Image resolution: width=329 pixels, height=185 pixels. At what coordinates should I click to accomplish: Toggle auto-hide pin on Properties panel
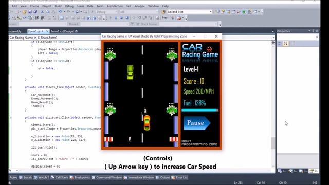pos(313,31)
